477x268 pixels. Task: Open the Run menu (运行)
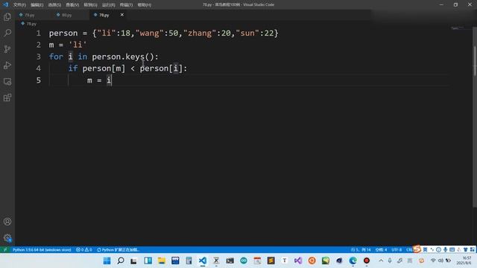click(x=109, y=5)
